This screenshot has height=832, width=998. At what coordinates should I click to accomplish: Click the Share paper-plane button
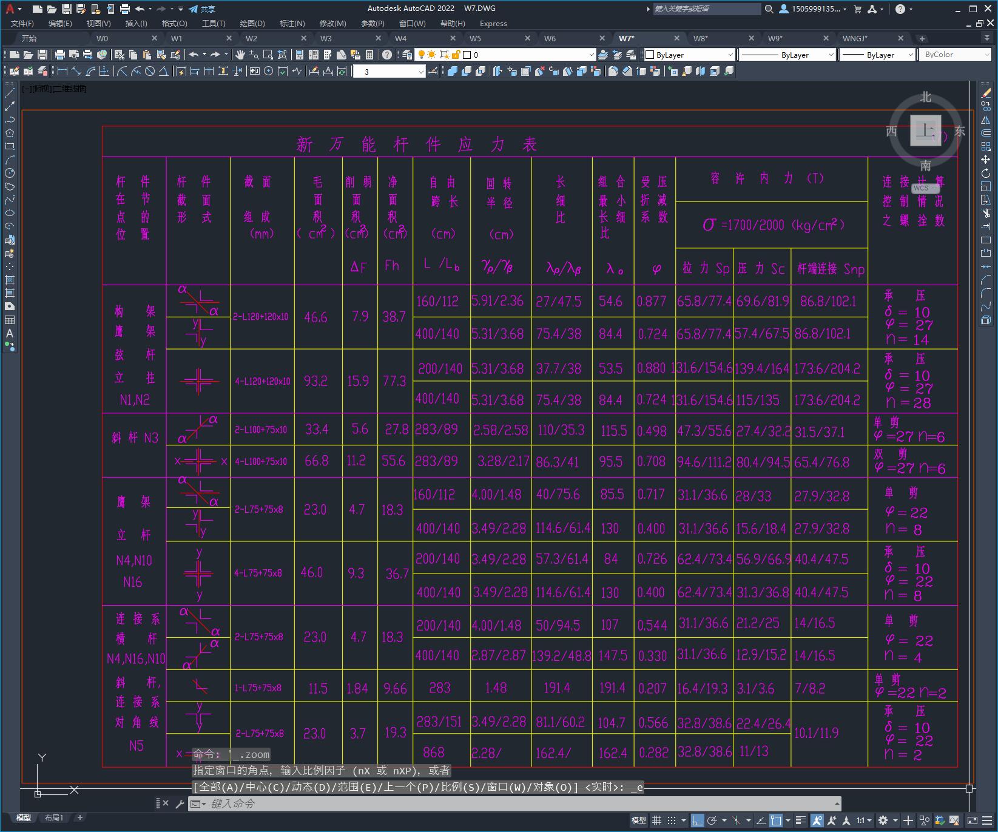[x=201, y=8]
